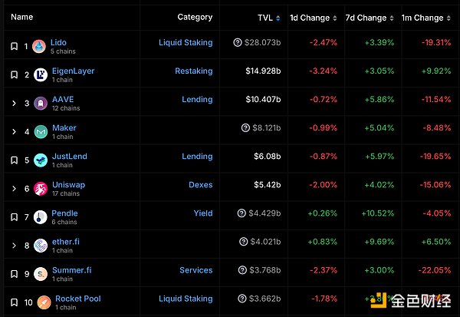Expand the Uniswap row chevron
Image resolution: width=460 pixels, height=317 pixels.
pos(14,188)
